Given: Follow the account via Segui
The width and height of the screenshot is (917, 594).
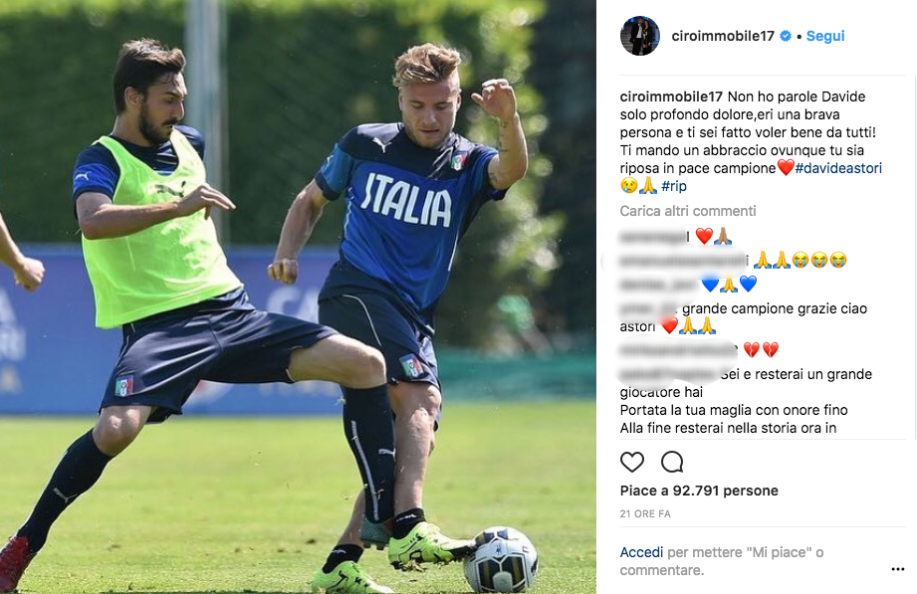Looking at the screenshot, I should click(825, 36).
